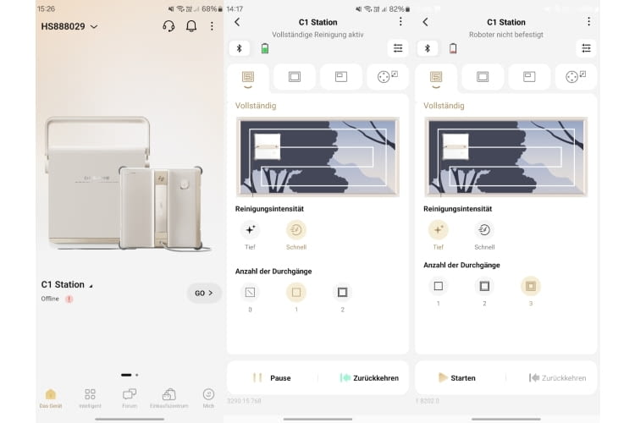
Task: Tap the 'Offline' status label
Action: (50, 299)
